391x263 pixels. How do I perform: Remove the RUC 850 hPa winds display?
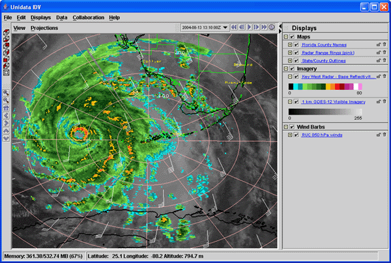click(384, 135)
